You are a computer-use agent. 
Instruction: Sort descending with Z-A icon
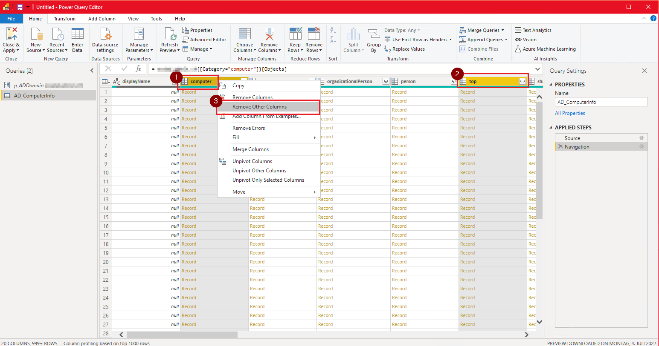(333, 39)
